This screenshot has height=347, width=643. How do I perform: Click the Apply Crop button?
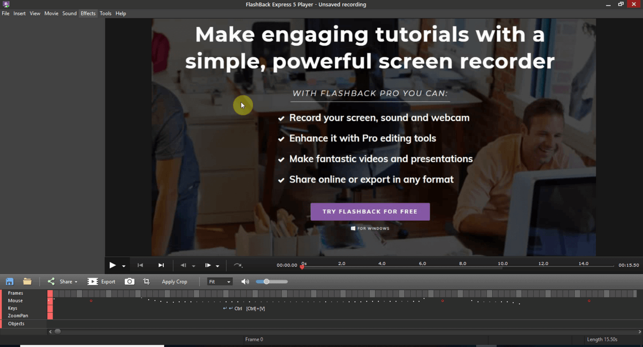[174, 282]
